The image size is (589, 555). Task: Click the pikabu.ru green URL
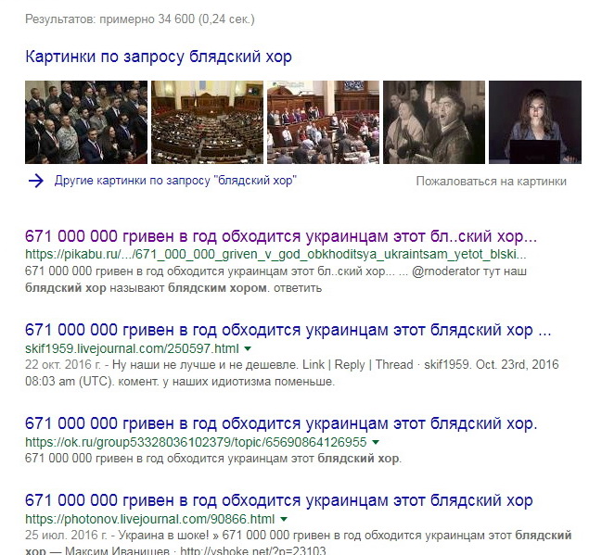pos(275,255)
